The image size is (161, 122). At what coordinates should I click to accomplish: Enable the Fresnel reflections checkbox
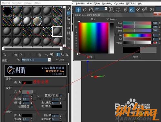point(61,95)
